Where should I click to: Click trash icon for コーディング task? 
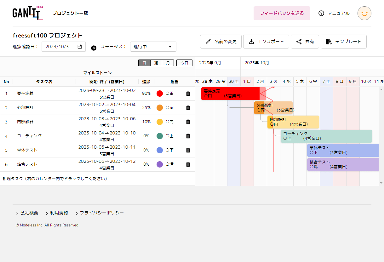pyautogui.click(x=188, y=136)
